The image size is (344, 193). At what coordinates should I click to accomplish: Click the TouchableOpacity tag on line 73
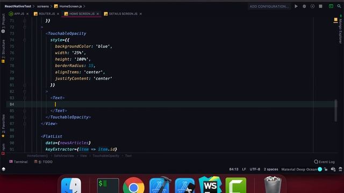coord(67,33)
